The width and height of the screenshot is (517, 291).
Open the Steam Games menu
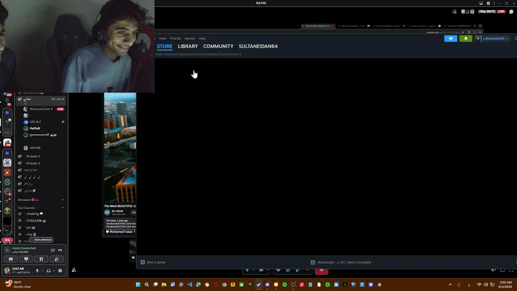point(190,38)
